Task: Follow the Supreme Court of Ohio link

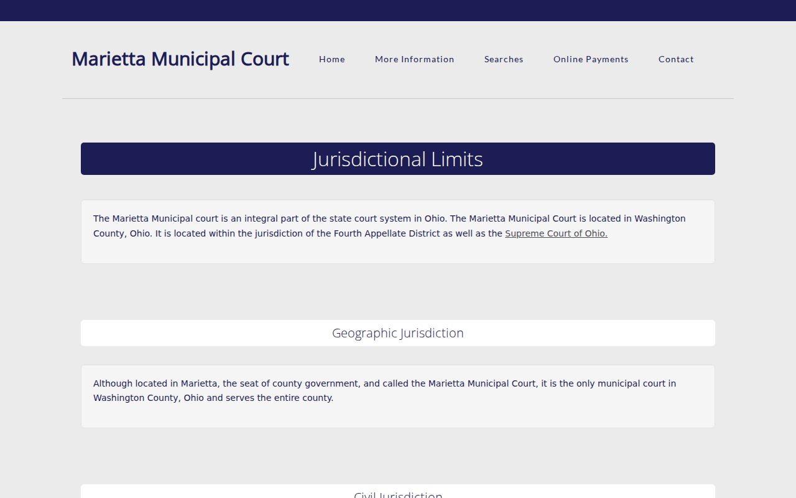Action: click(556, 233)
